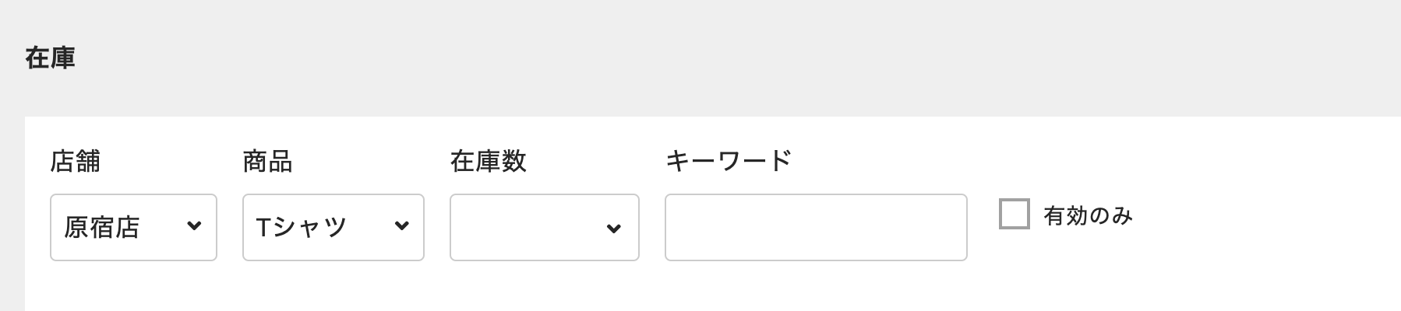Click the Tシャツ selected value text
Viewport: 1401px width, 311px height.
pyautogui.click(x=301, y=227)
